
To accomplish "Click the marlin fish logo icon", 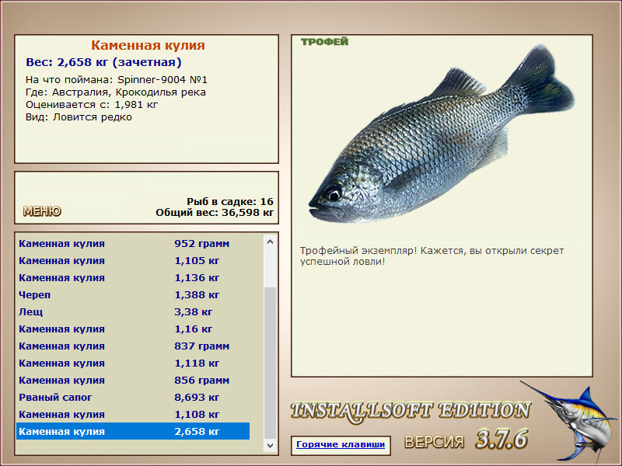I will pos(570,421).
